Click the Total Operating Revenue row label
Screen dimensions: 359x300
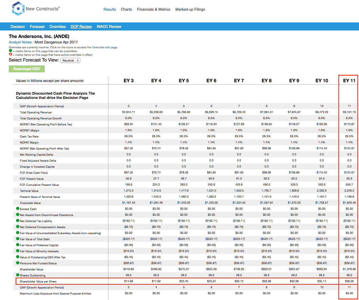tap(36, 112)
